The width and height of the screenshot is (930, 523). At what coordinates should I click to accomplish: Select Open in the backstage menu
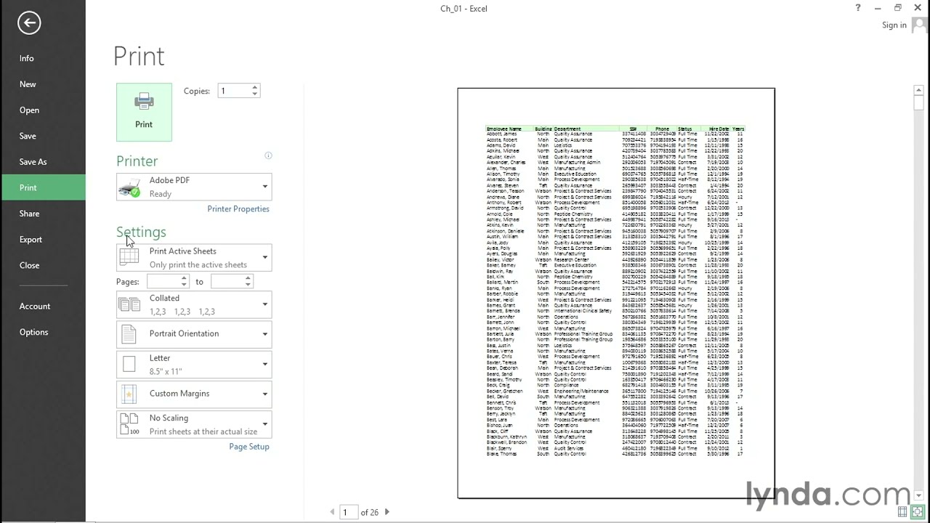pos(43,110)
